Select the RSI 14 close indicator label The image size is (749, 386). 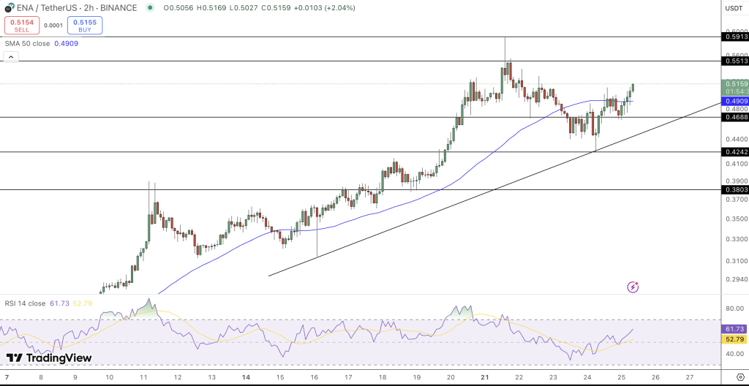coord(26,303)
